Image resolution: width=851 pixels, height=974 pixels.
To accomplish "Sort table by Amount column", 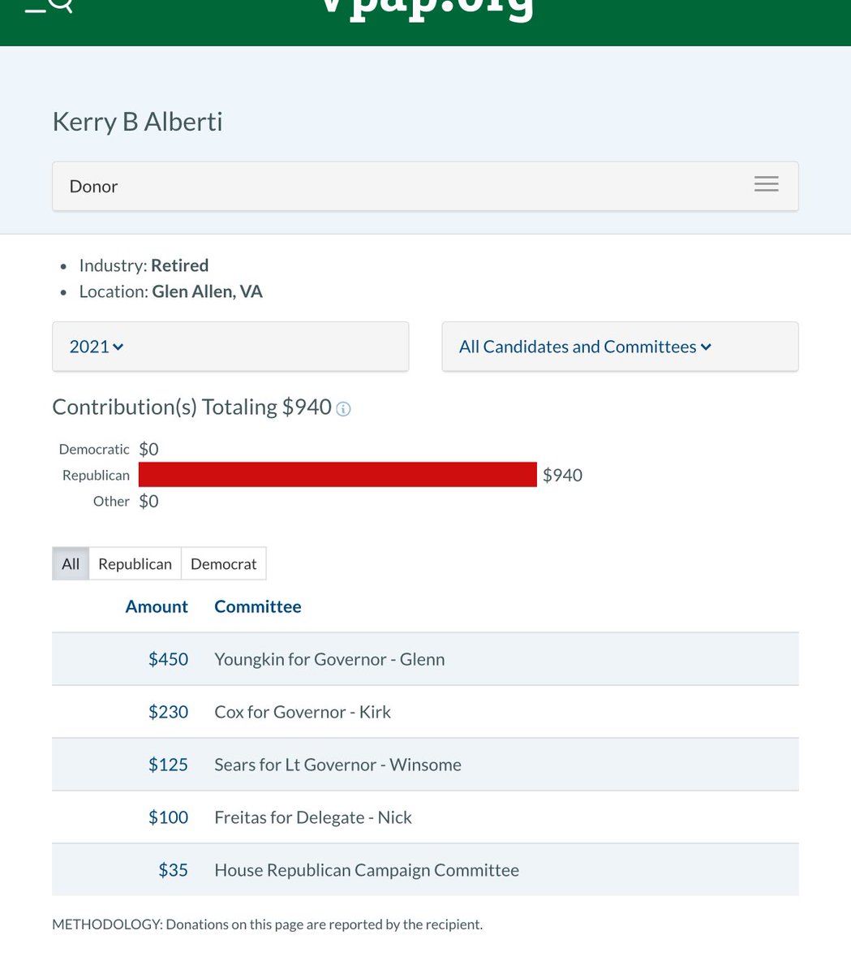I will [157, 606].
